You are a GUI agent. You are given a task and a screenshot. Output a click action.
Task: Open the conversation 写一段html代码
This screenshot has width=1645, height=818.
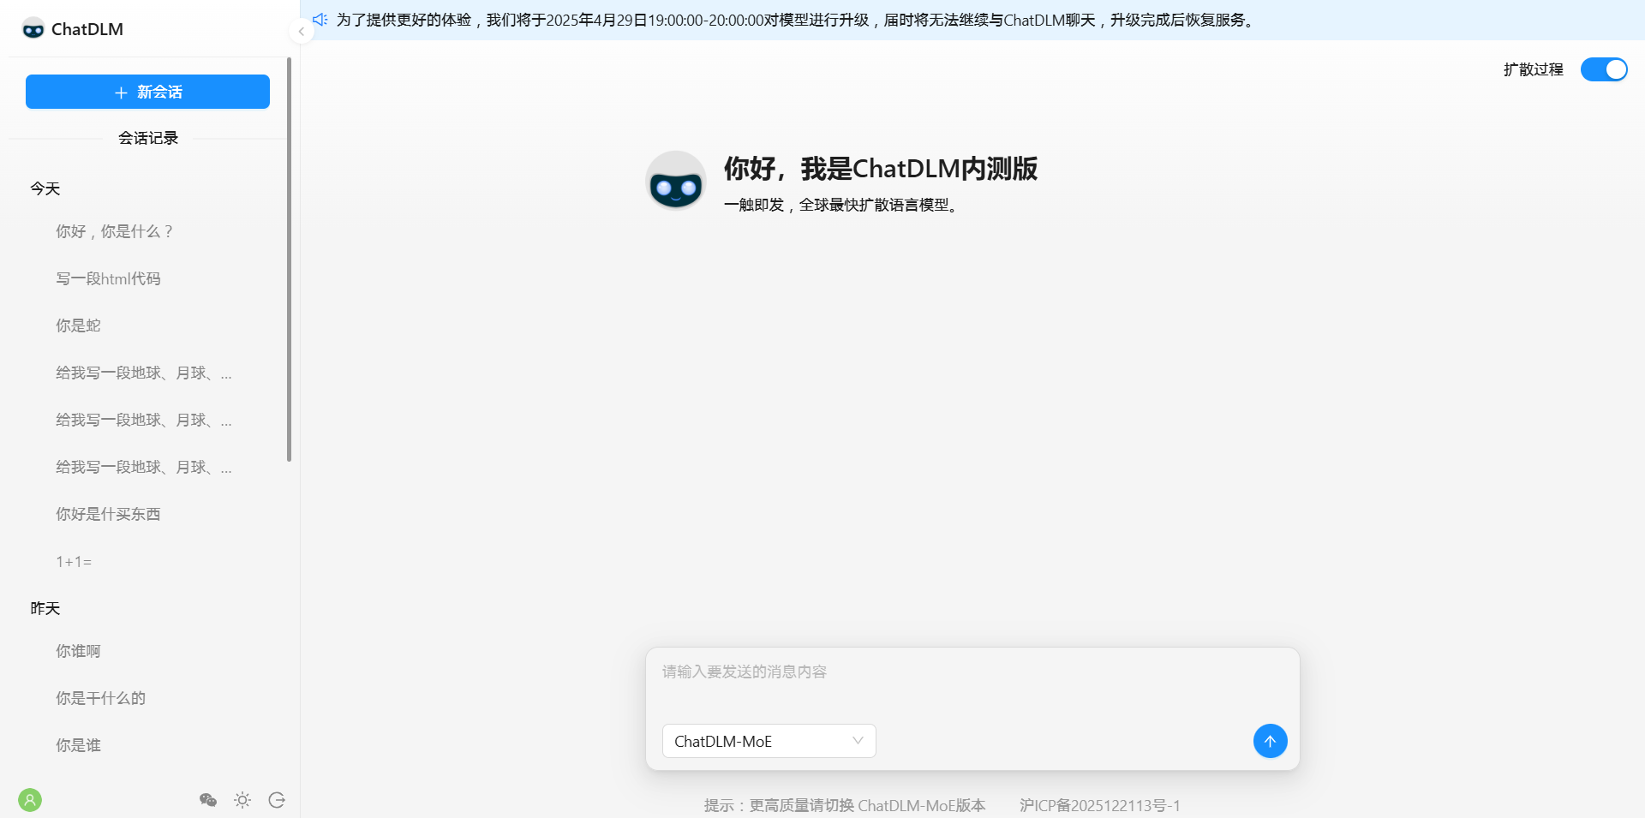[108, 278]
